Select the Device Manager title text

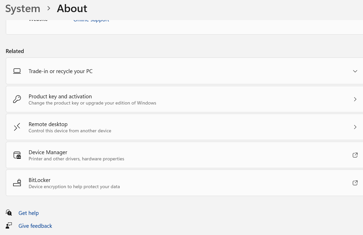(x=48, y=152)
